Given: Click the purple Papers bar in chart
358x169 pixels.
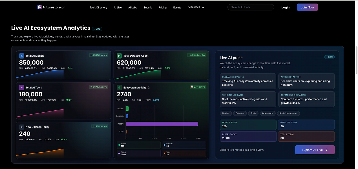Looking at the screenshot, I should pos(162,124).
